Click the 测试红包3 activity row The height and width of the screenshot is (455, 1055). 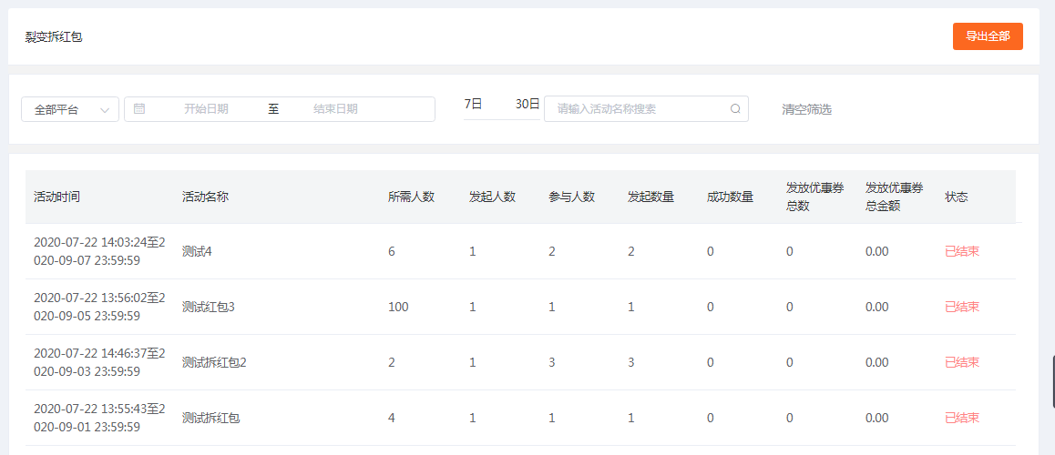click(520, 308)
